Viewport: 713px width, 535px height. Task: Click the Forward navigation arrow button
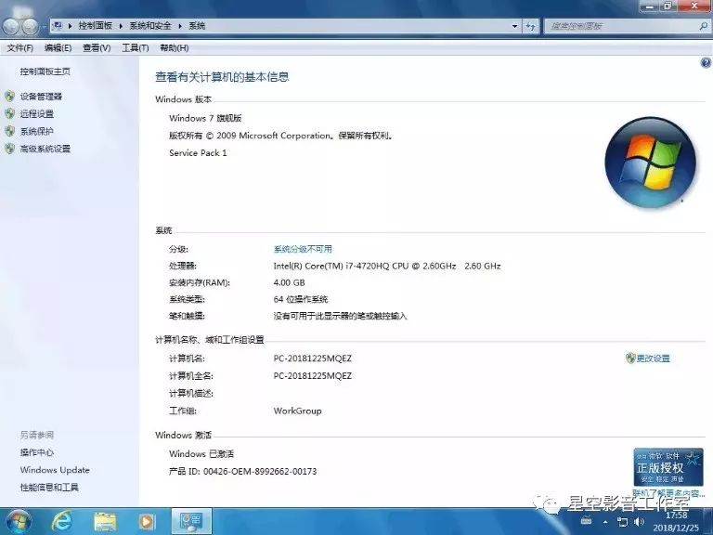pos(30,26)
